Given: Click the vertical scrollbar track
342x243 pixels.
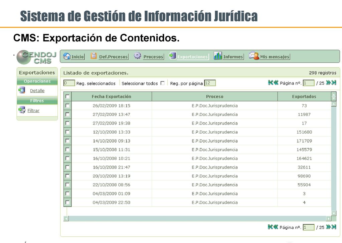Looking at the screenshot, I should pyautogui.click(x=334, y=159).
